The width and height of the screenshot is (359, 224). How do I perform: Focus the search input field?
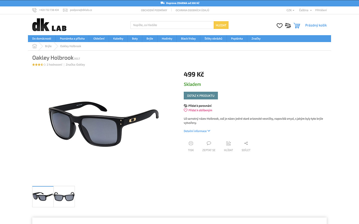pos(172,25)
